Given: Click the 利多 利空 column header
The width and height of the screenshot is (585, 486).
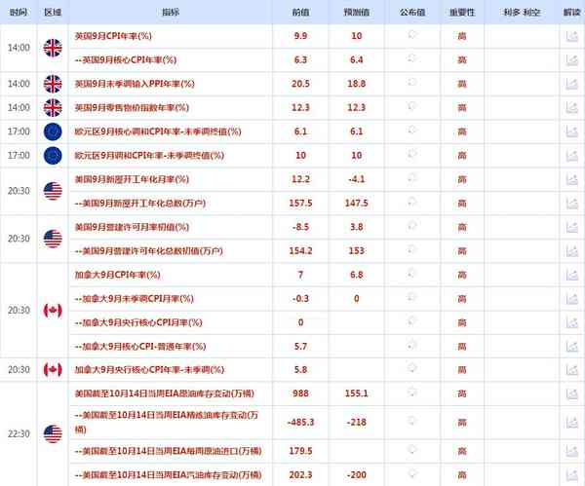Looking at the screenshot, I should [522, 13].
